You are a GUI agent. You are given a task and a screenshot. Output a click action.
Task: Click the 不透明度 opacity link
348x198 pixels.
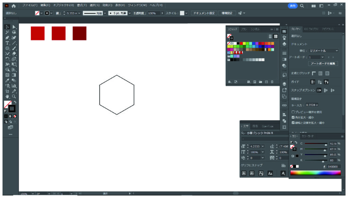pyautogui.click(x=139, y=13)
